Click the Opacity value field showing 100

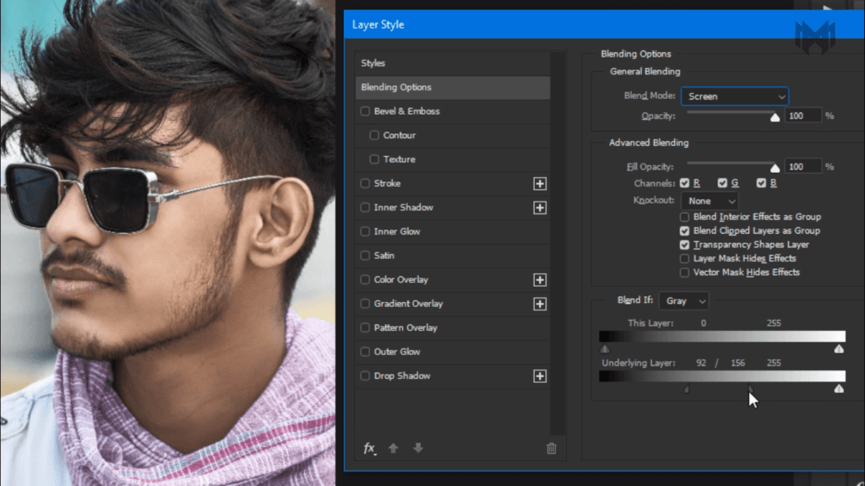point(802,116)
